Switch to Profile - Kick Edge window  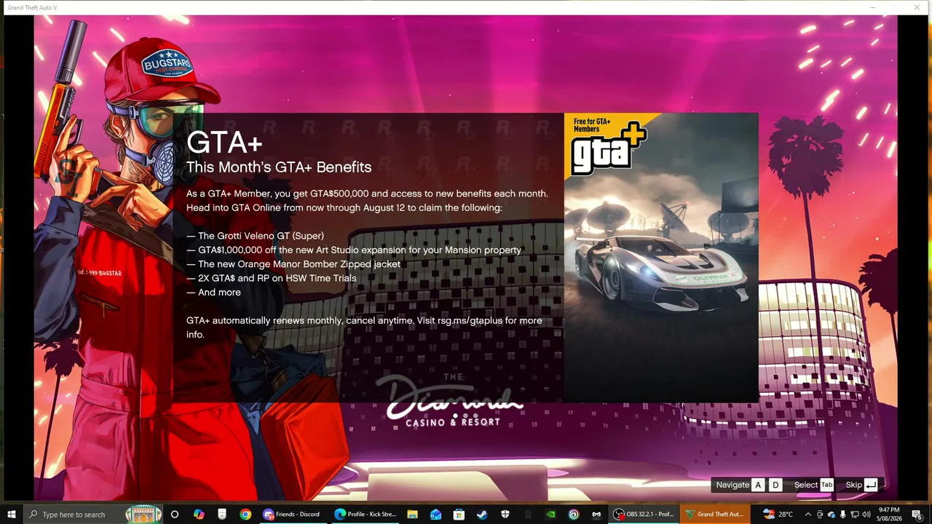pos(365,515)
